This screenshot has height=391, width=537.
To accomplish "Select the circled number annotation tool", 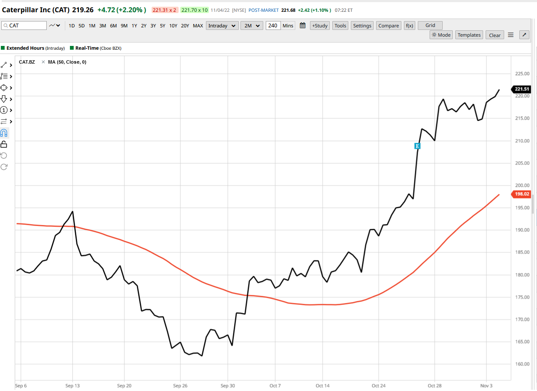I will 4,110.
